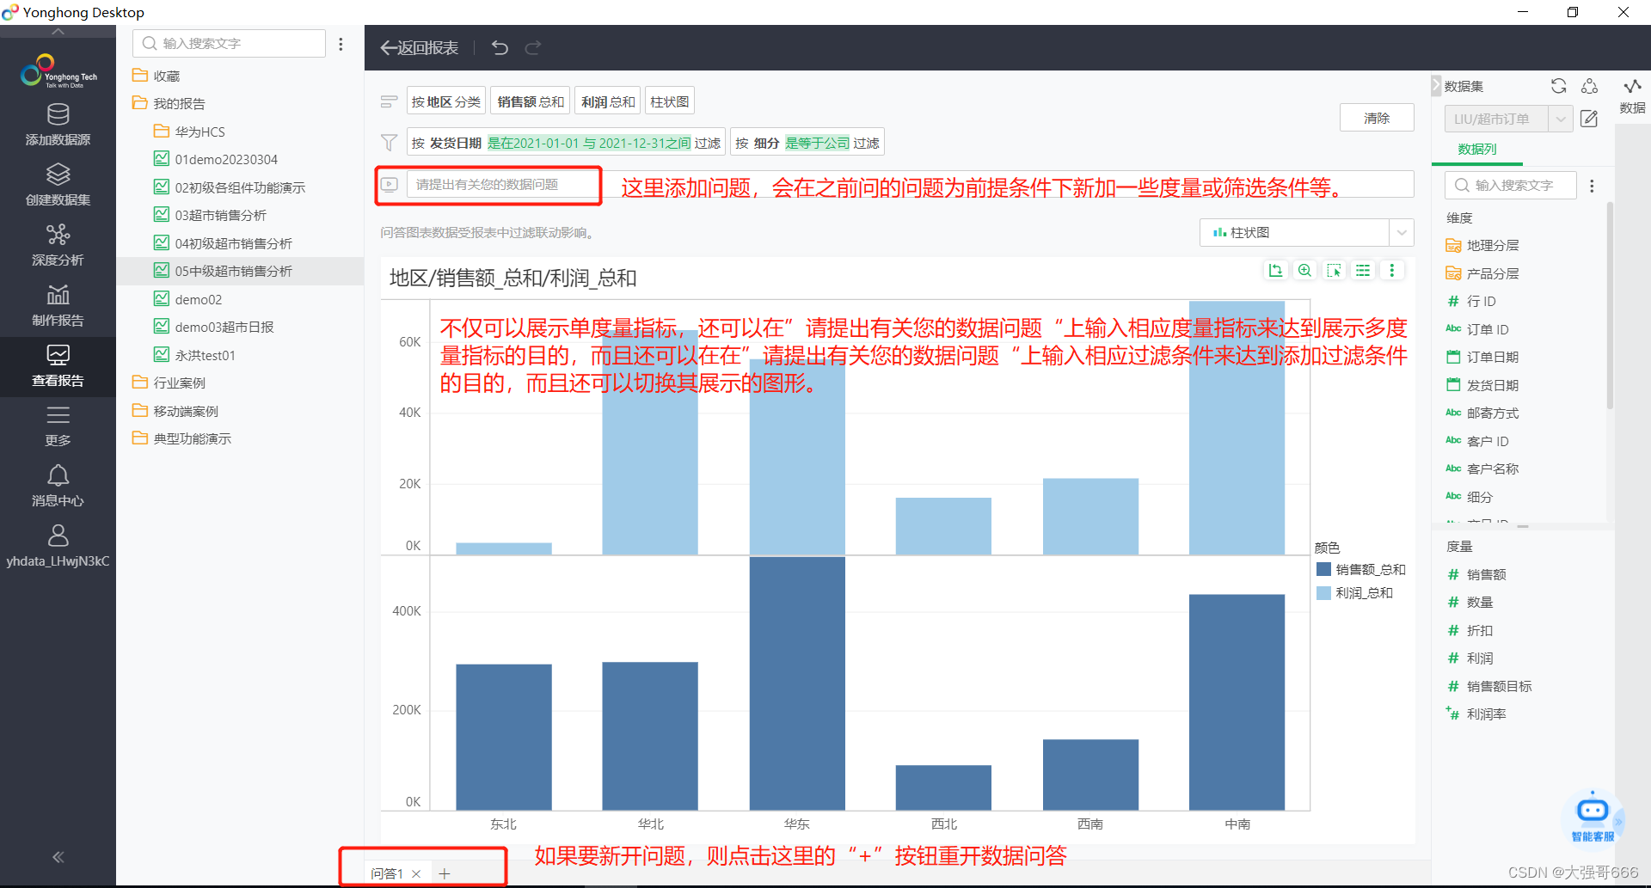Click the data question input field
This screenshot has width=1651, height=888.
pyautogui.click(x=911, y=184)
